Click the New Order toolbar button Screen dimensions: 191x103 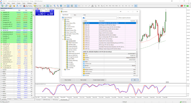tap(38, 6)
